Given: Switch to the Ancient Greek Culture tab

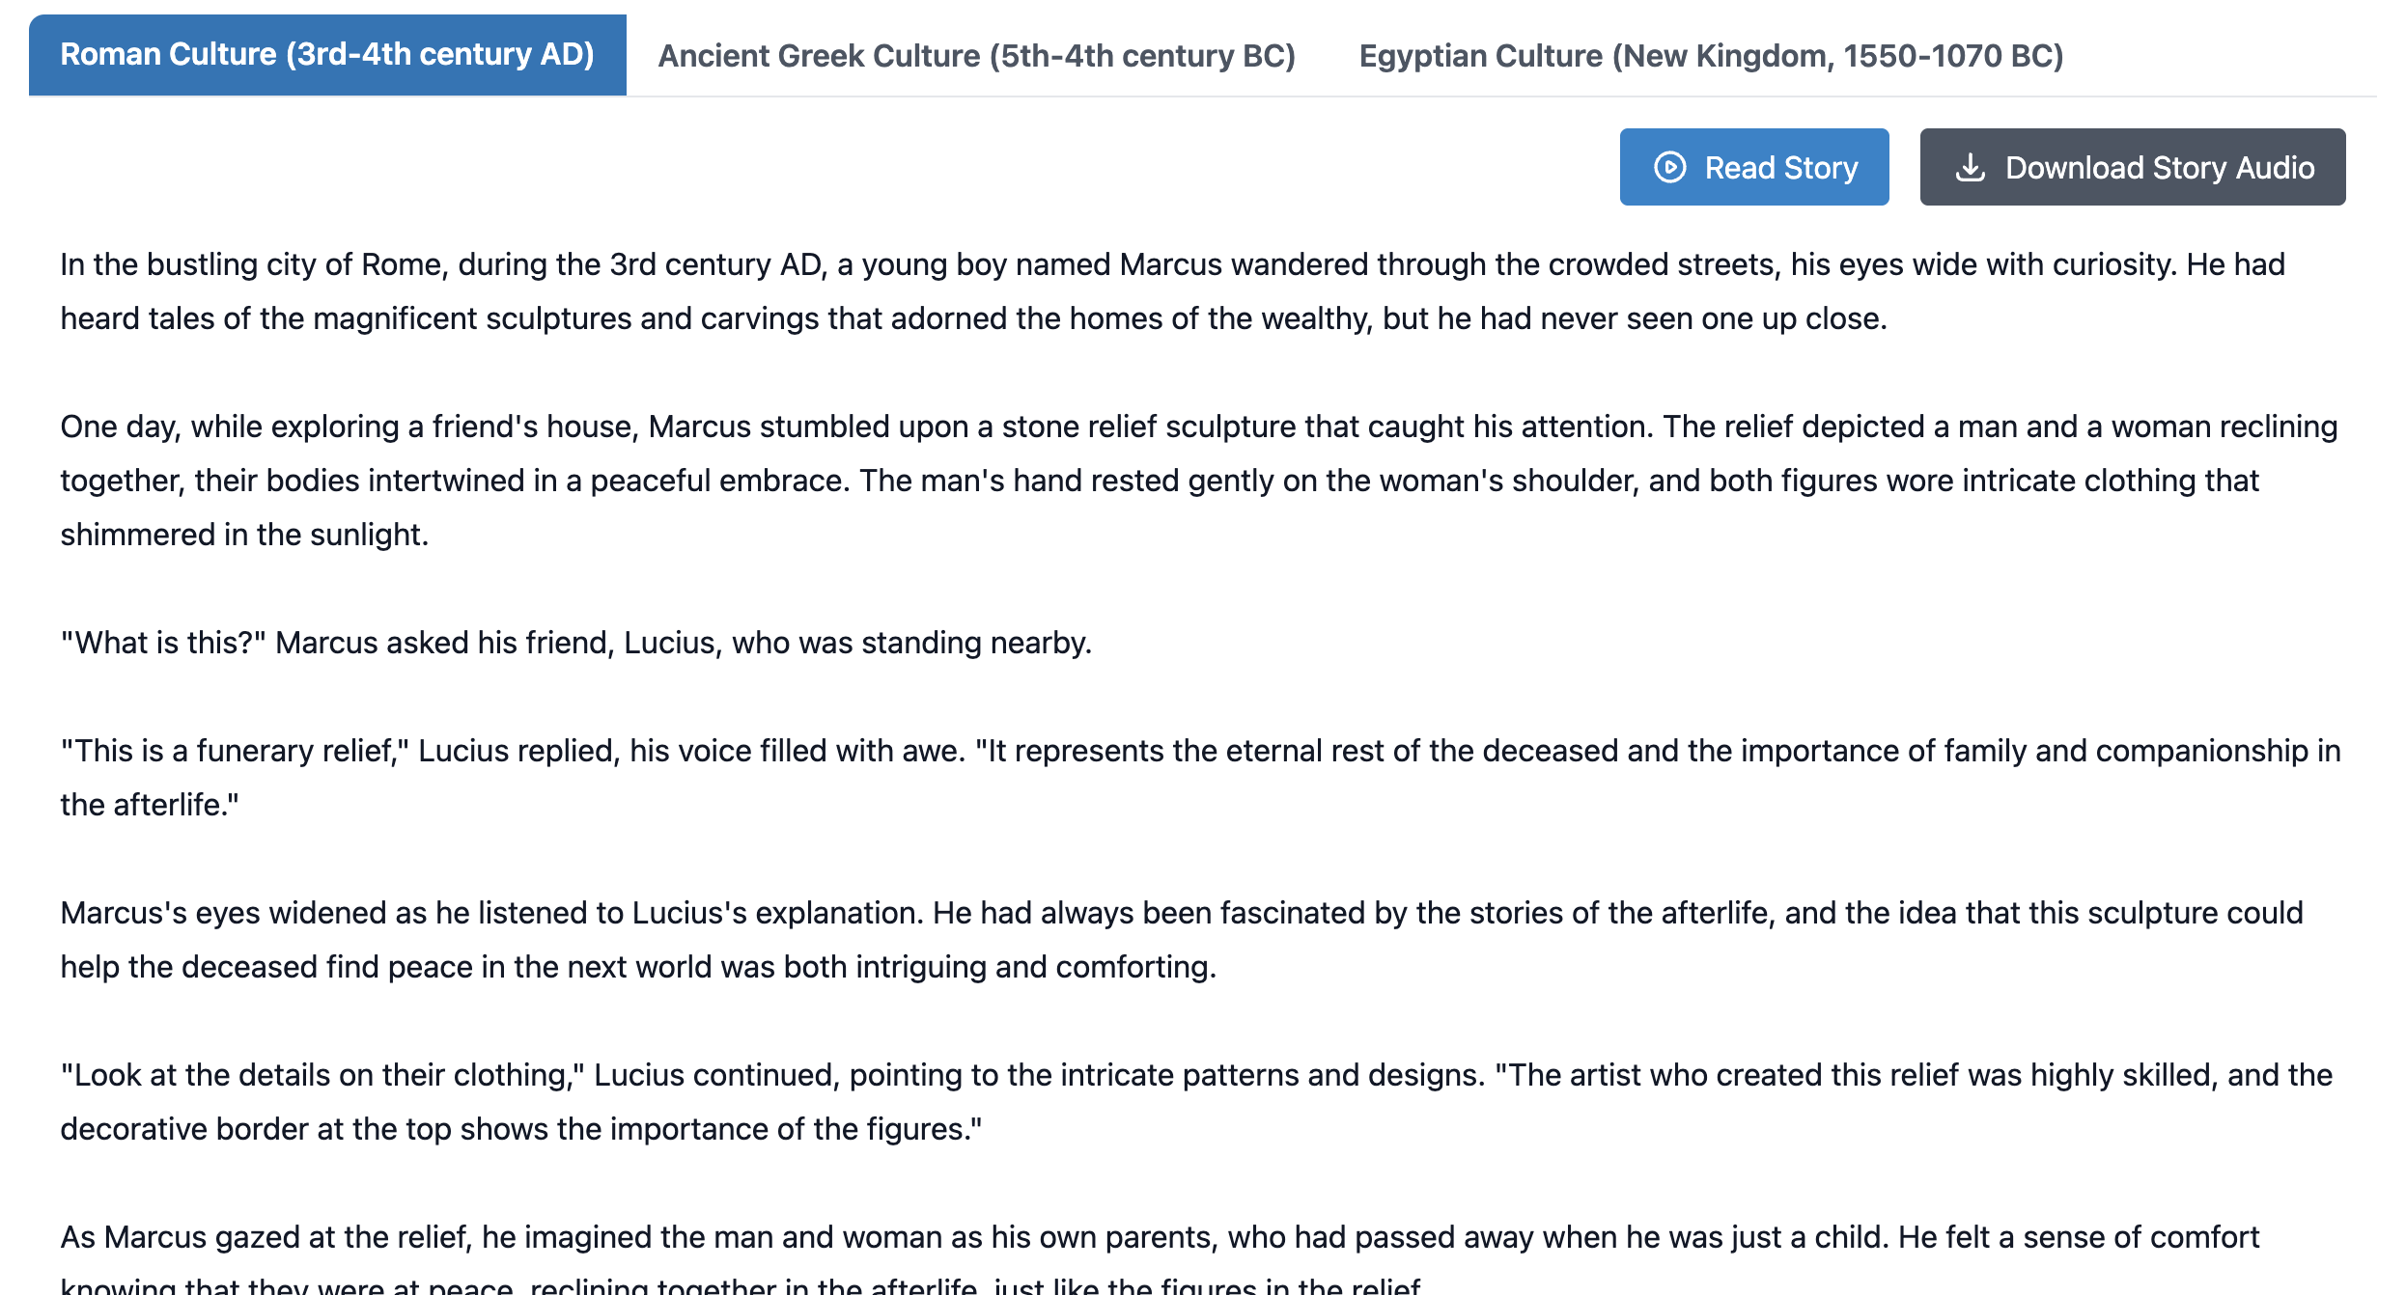Looking at the screenshot, I should pos(976,55).
